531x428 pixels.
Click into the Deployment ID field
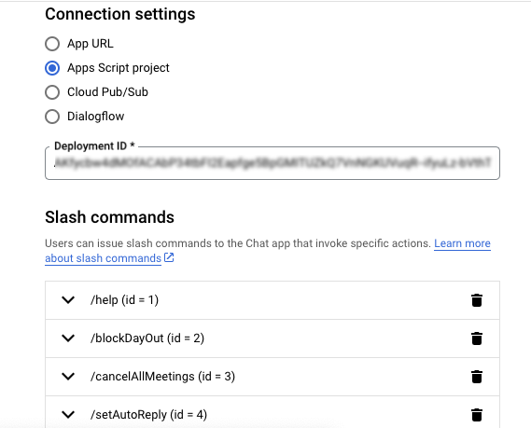tap(272, 163)
